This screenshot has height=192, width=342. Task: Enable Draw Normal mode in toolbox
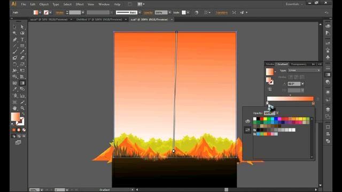14,137
